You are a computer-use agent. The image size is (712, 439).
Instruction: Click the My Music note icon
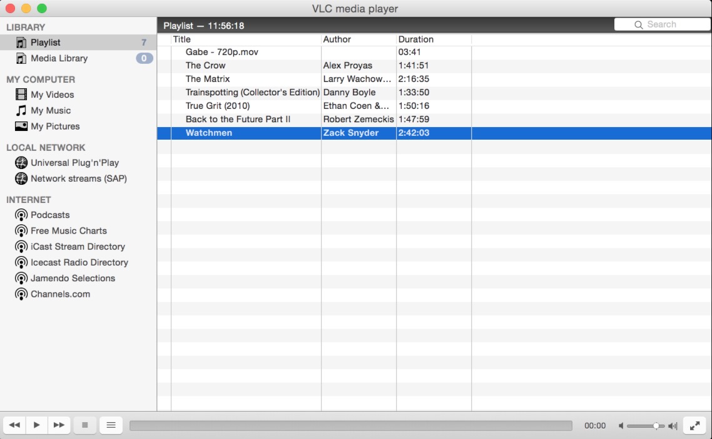(21, 110)
